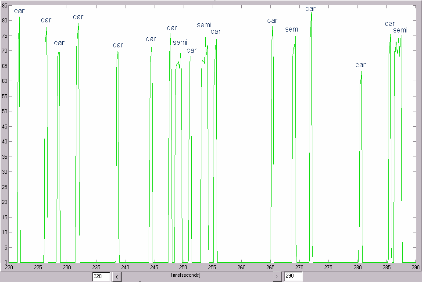
Task: Click the end time field showing 290
Action: pos(293,276)
